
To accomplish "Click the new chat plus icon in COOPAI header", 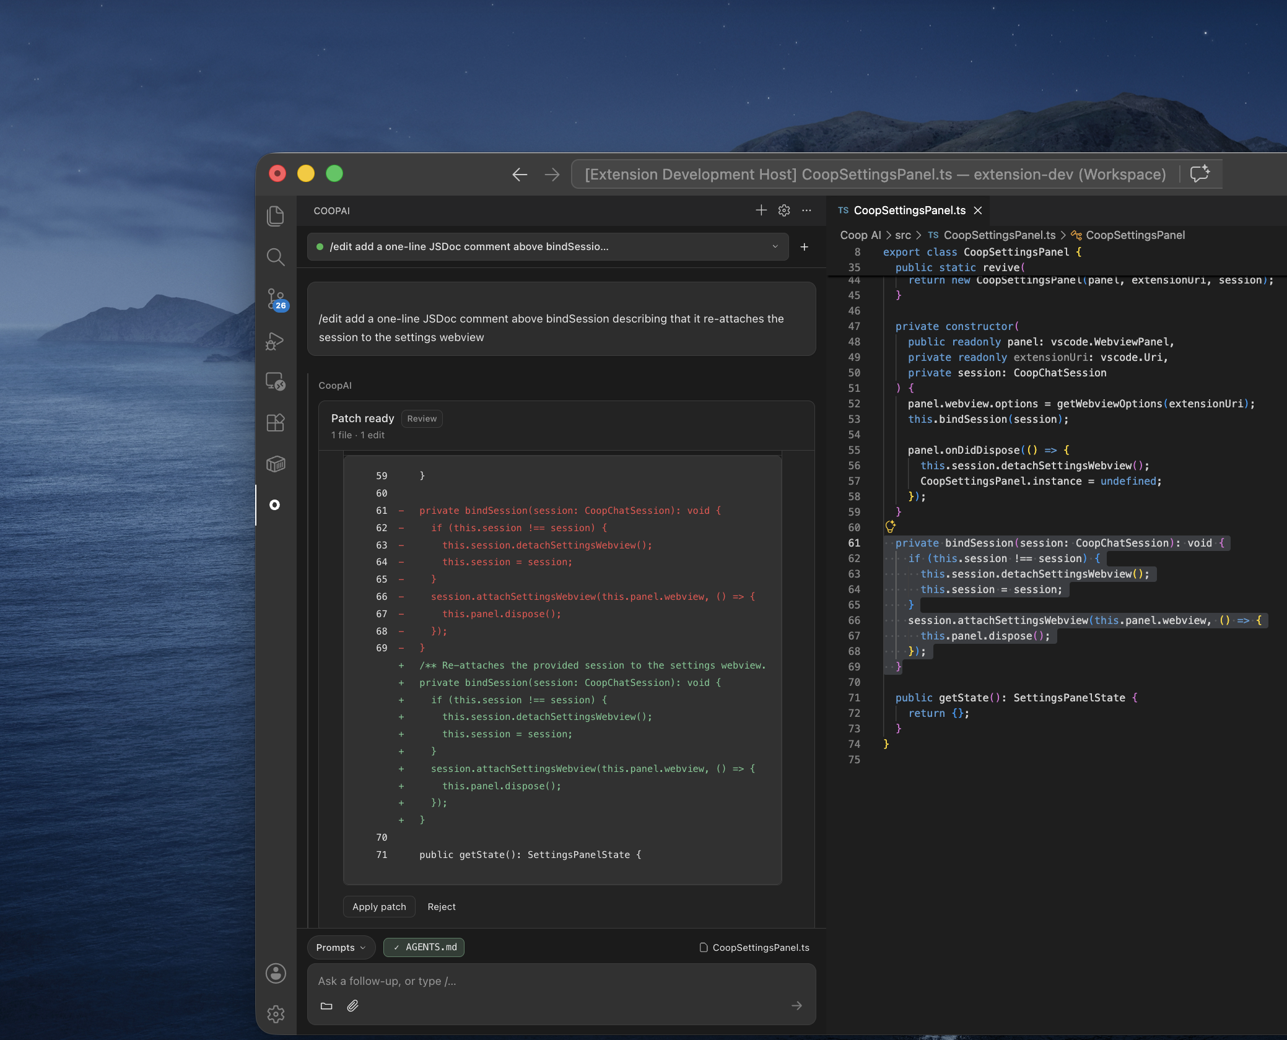I will point(761,210).
